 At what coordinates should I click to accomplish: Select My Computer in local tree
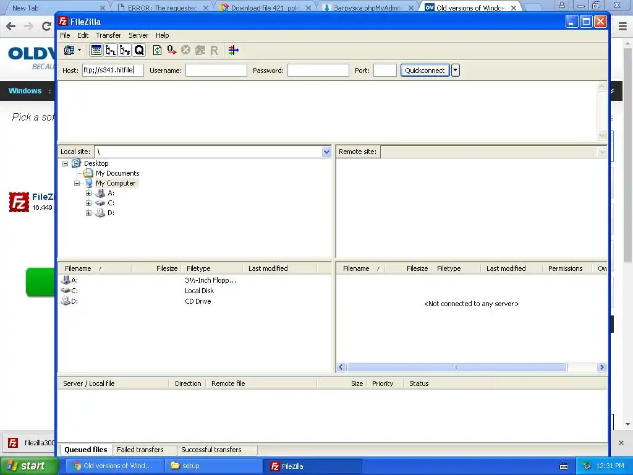click(x=116, y=183)
